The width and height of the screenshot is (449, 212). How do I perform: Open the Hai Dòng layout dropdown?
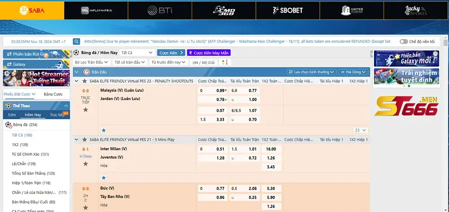tap(353, 72)
